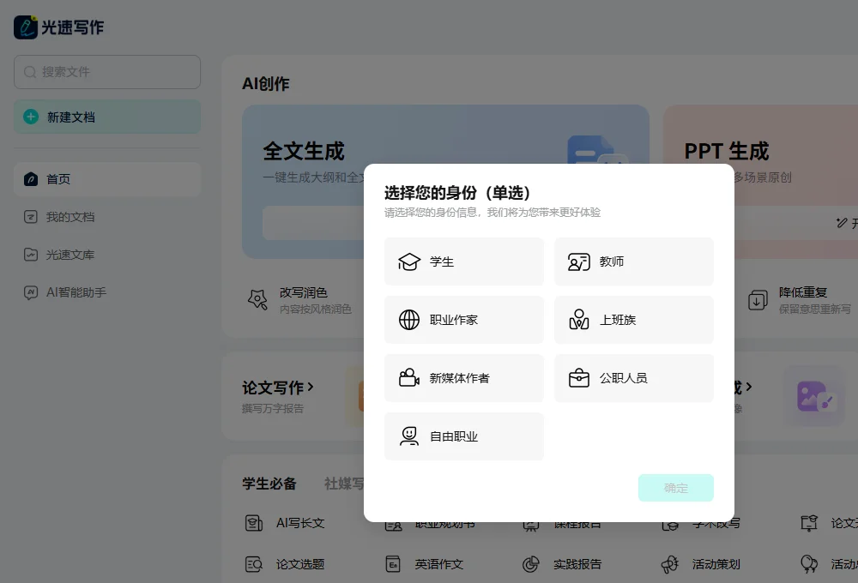
Task: Click the pencil icon on PPT card
Action: (841, 222)
